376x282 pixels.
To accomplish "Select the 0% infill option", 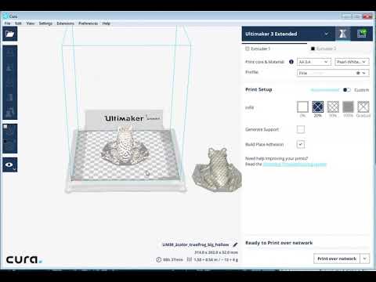I will pyautogui.click(x=302, y=107).
